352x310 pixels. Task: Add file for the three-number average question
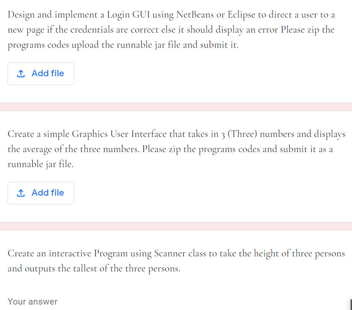click(x=41, y=193)
